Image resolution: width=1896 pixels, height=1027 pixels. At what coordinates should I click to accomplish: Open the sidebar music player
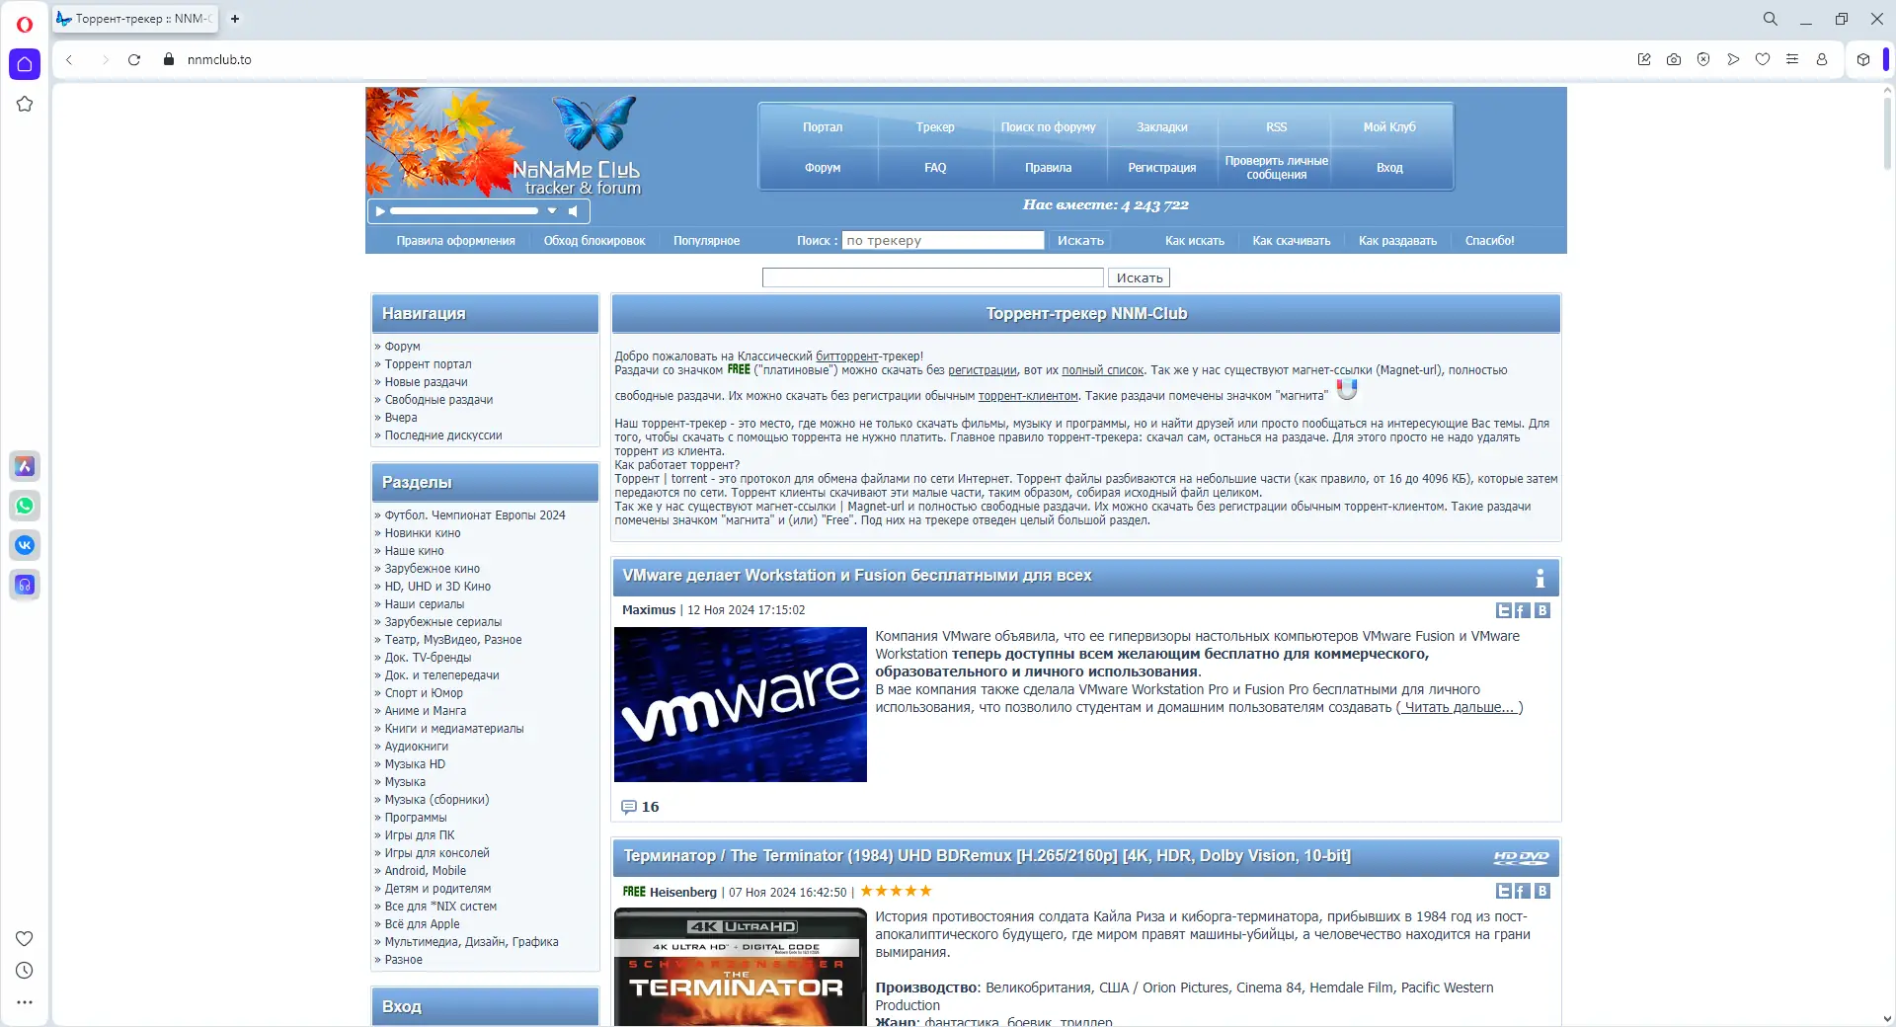click(x=25, y=585)
